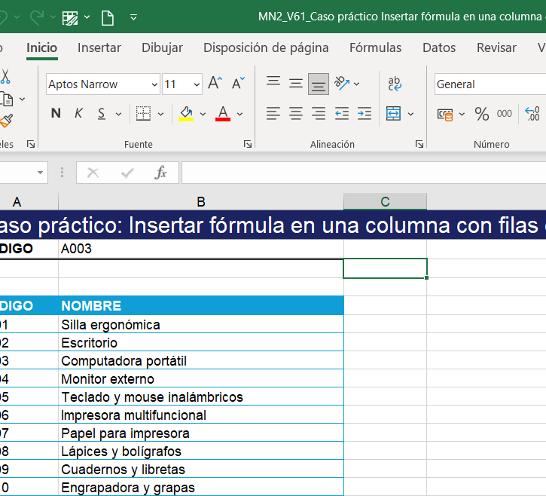Increase font size with the larger A icon

pyautogui.click(x=215, y=84)
